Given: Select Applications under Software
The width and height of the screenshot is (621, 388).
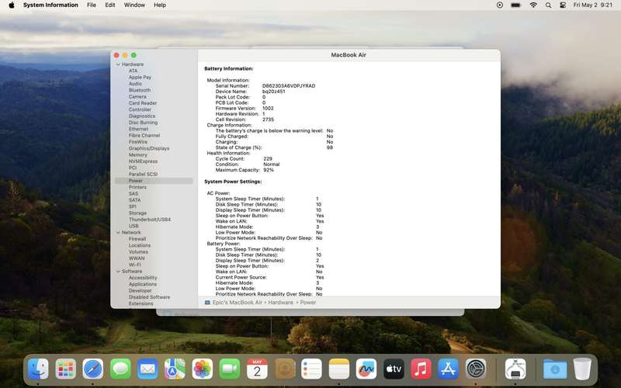Looking at the screenshot, I should coord(143,284).
